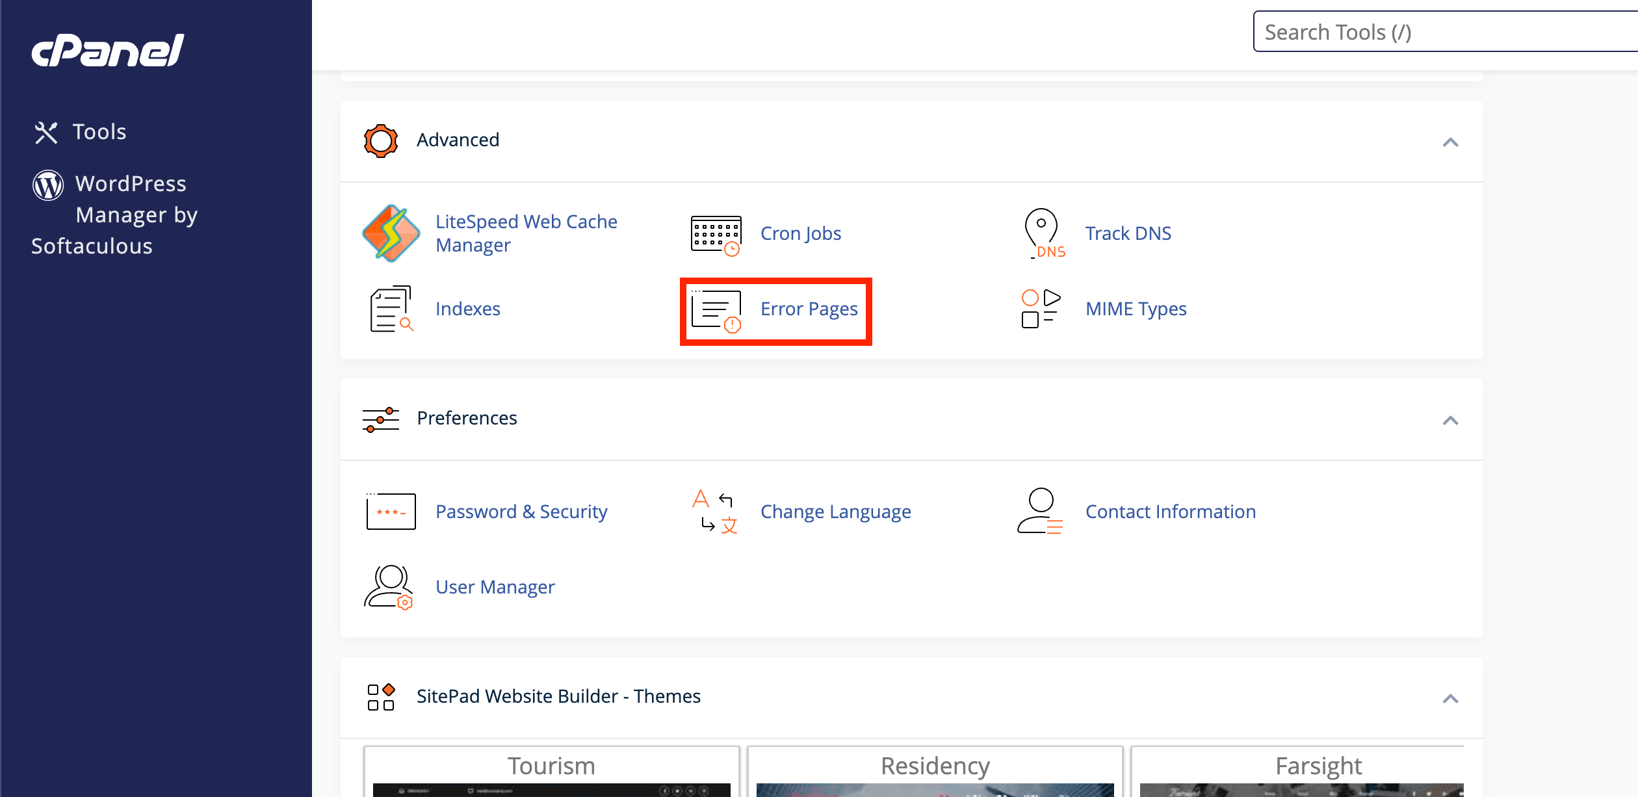Click SitePad Website Builder - Themes heading
Screen dimensions: 1638x797
tap(558, 696)
